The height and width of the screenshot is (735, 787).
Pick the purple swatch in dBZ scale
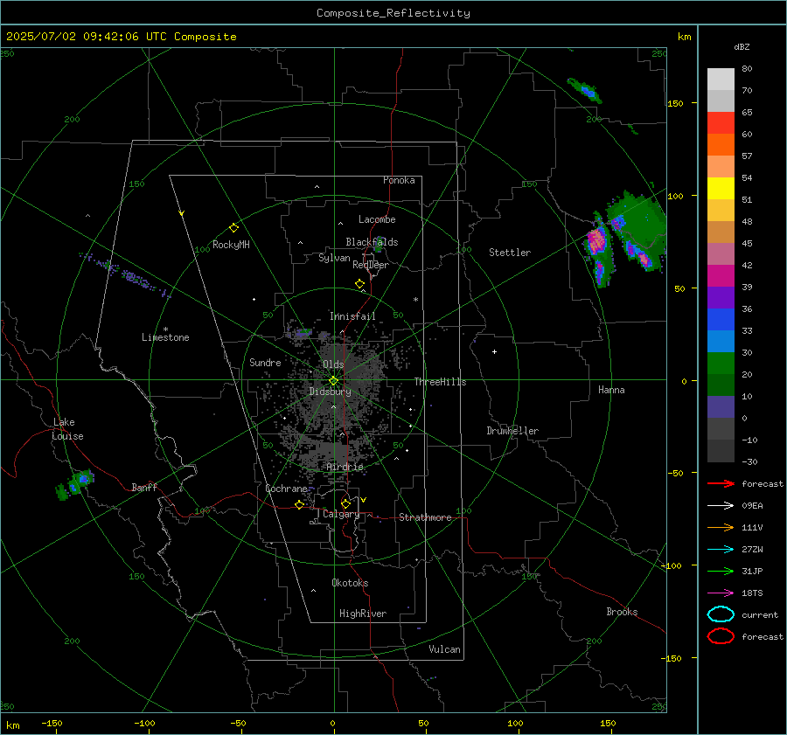point(721,298)
